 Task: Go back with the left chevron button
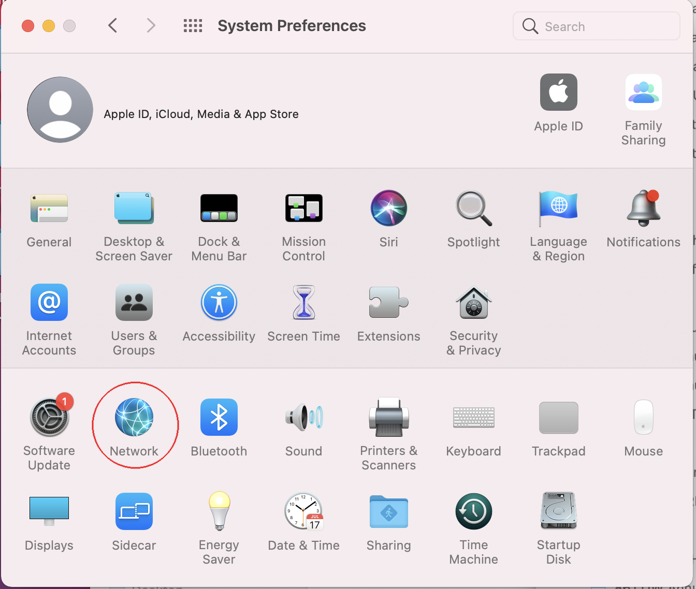coord(113,25)
